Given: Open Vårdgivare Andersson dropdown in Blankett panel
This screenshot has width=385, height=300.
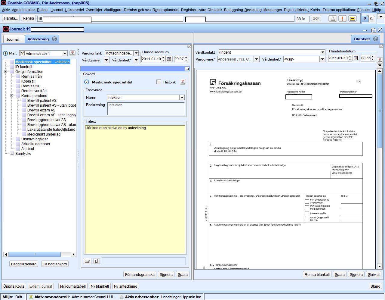Looking at the screenshot, I should [257, 59].
